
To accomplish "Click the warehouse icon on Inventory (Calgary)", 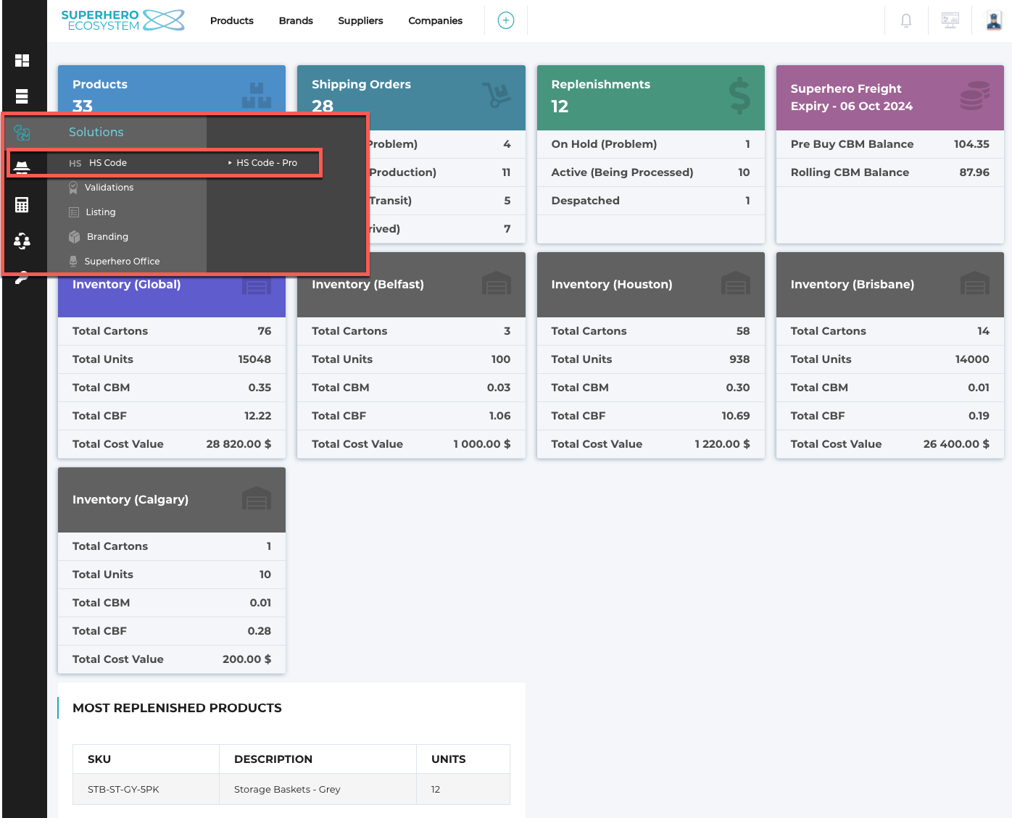I will pos(257,498).
